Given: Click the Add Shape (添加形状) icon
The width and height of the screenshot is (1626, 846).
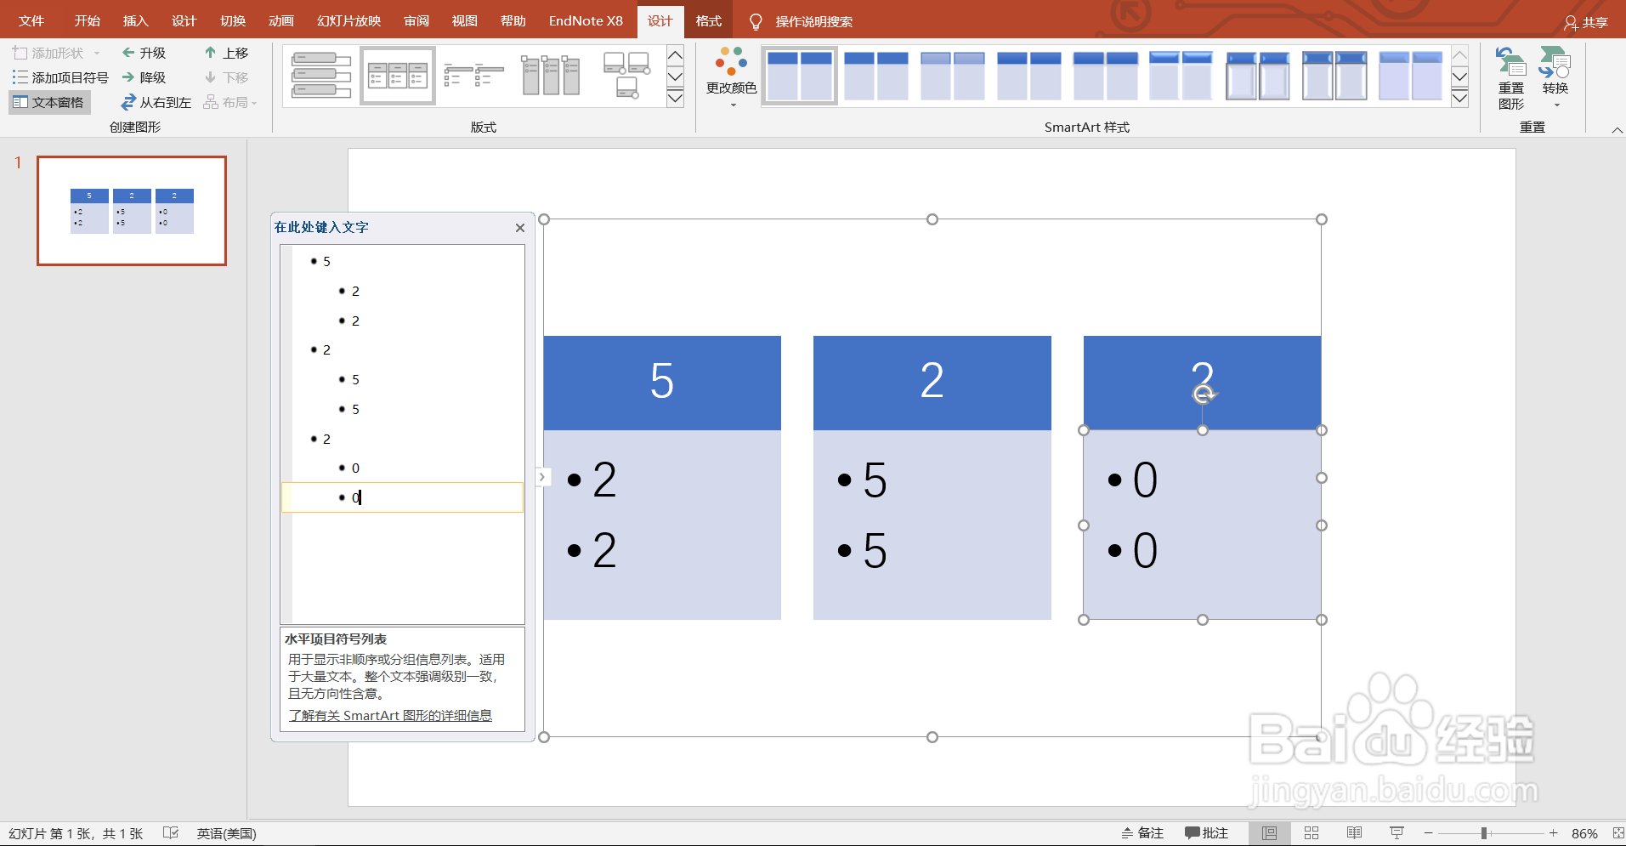Looking at the screenshot, I should [x=20, y=53].
